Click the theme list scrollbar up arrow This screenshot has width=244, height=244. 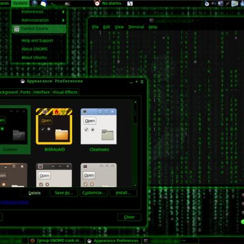135,102
